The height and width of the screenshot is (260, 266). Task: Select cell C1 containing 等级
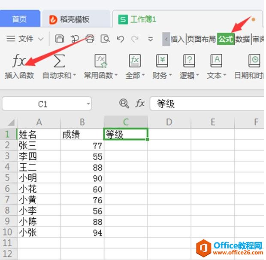(126, 134)
